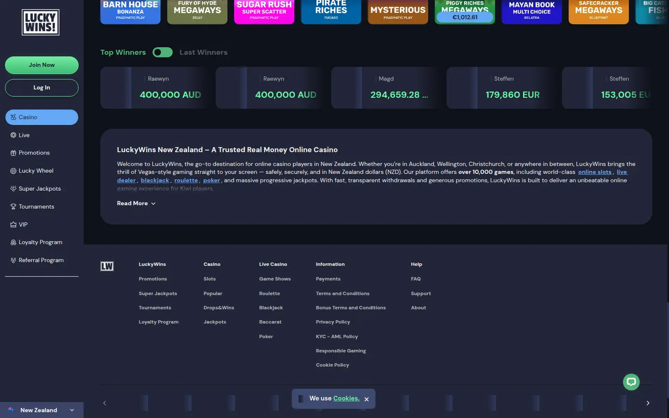Follow the online slots link
669x418 pixels.
(595, 172)
